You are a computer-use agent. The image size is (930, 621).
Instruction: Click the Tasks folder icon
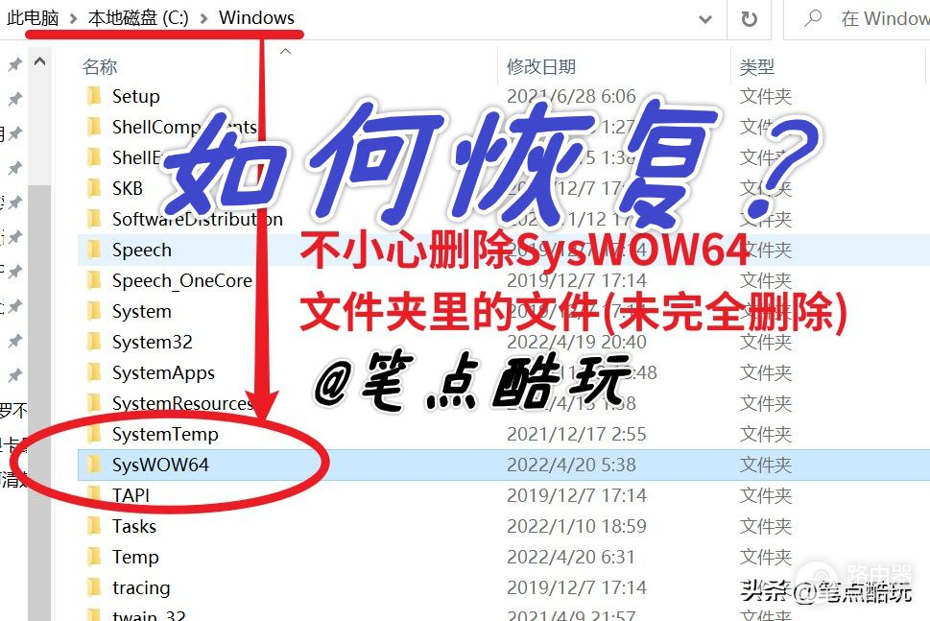94,526
